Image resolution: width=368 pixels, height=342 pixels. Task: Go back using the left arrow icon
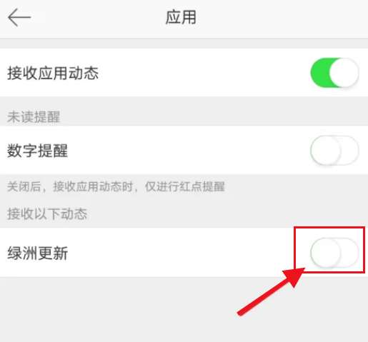coord(19,17)
